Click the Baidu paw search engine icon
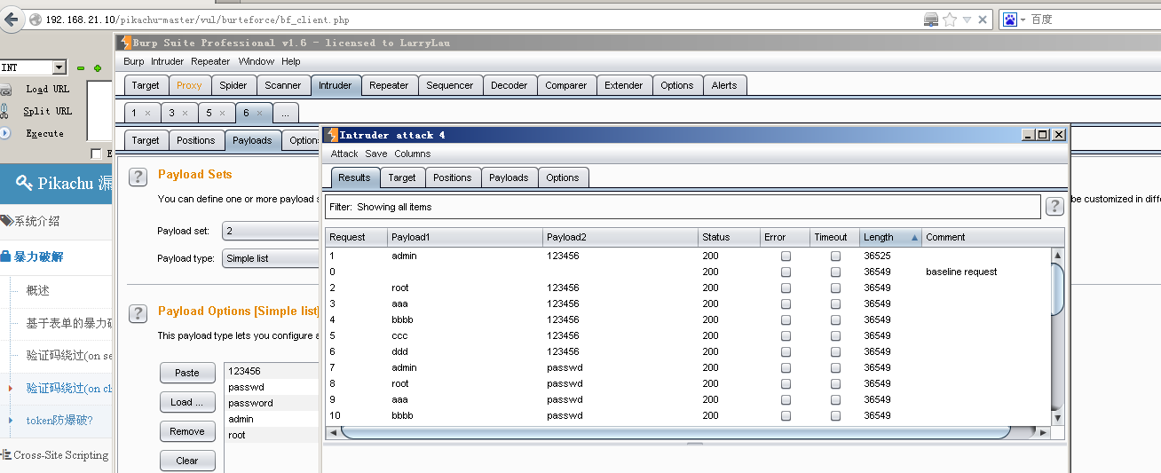The image size is (1161, 473). point(1009,19)
